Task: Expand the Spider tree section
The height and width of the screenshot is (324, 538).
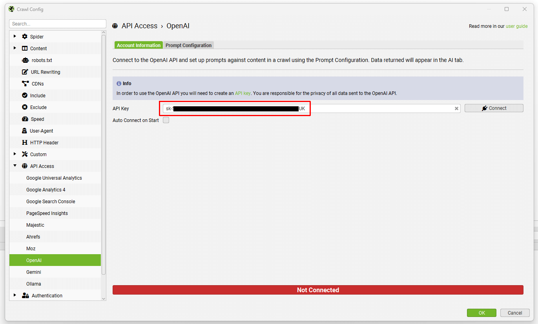Action: 15,36
